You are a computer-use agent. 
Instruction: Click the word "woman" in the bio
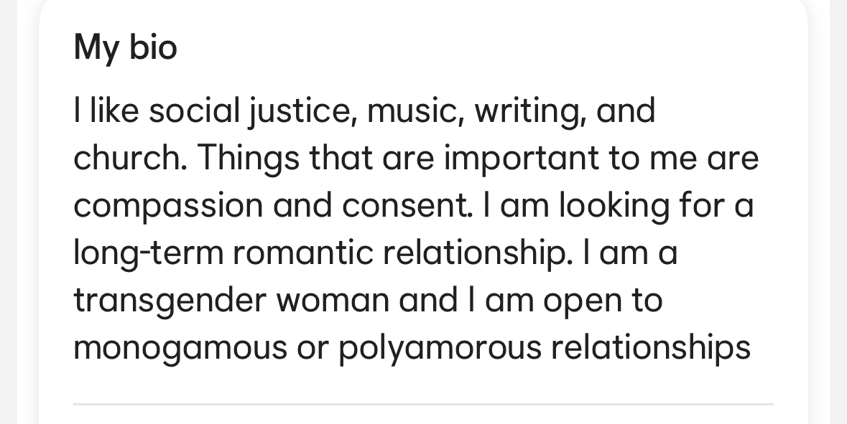(333, 301)
